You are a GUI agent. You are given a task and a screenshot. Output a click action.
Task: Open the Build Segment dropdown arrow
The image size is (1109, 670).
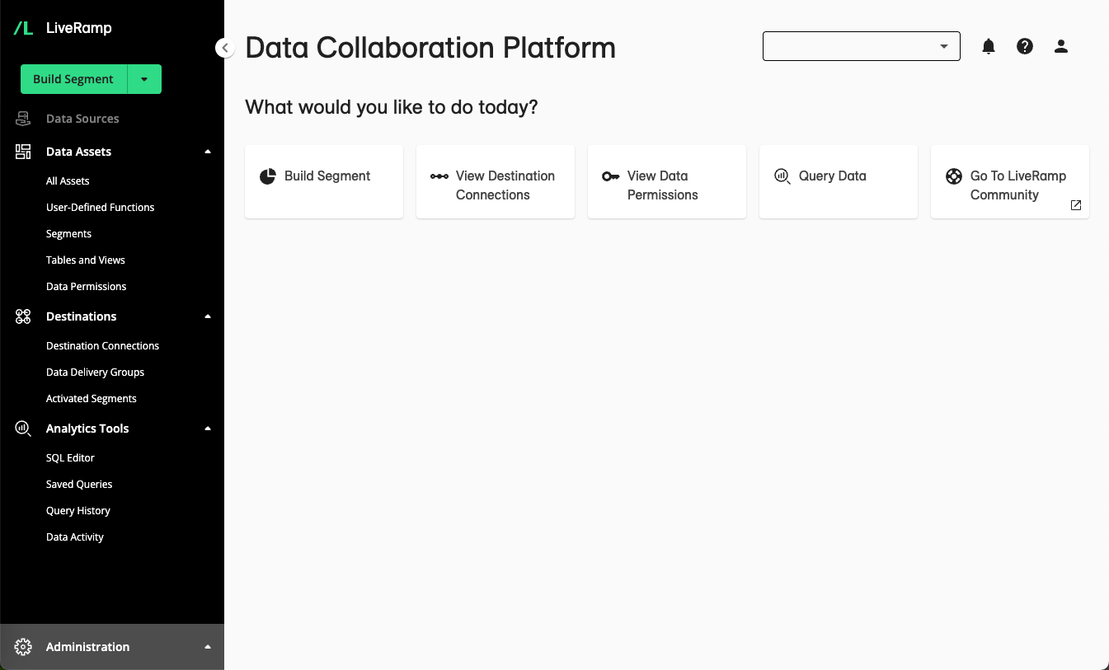click(x=144, y=79)
